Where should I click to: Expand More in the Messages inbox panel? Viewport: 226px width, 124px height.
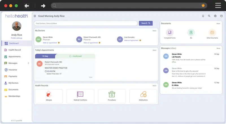click(218, 48)
